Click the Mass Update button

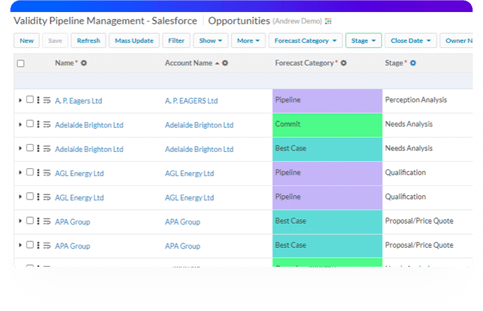tap(134, 40)
